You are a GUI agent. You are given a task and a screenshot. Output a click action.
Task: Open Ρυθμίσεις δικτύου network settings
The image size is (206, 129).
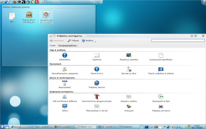97,84
